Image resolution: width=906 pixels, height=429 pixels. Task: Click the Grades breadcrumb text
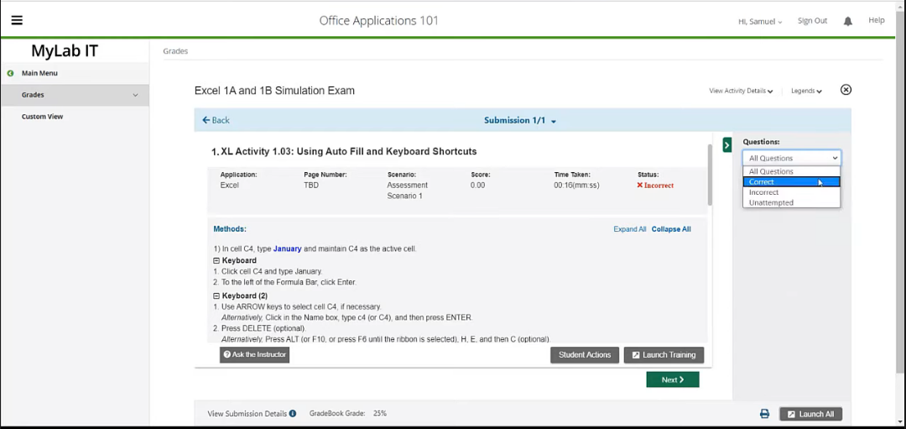[175, 51]
